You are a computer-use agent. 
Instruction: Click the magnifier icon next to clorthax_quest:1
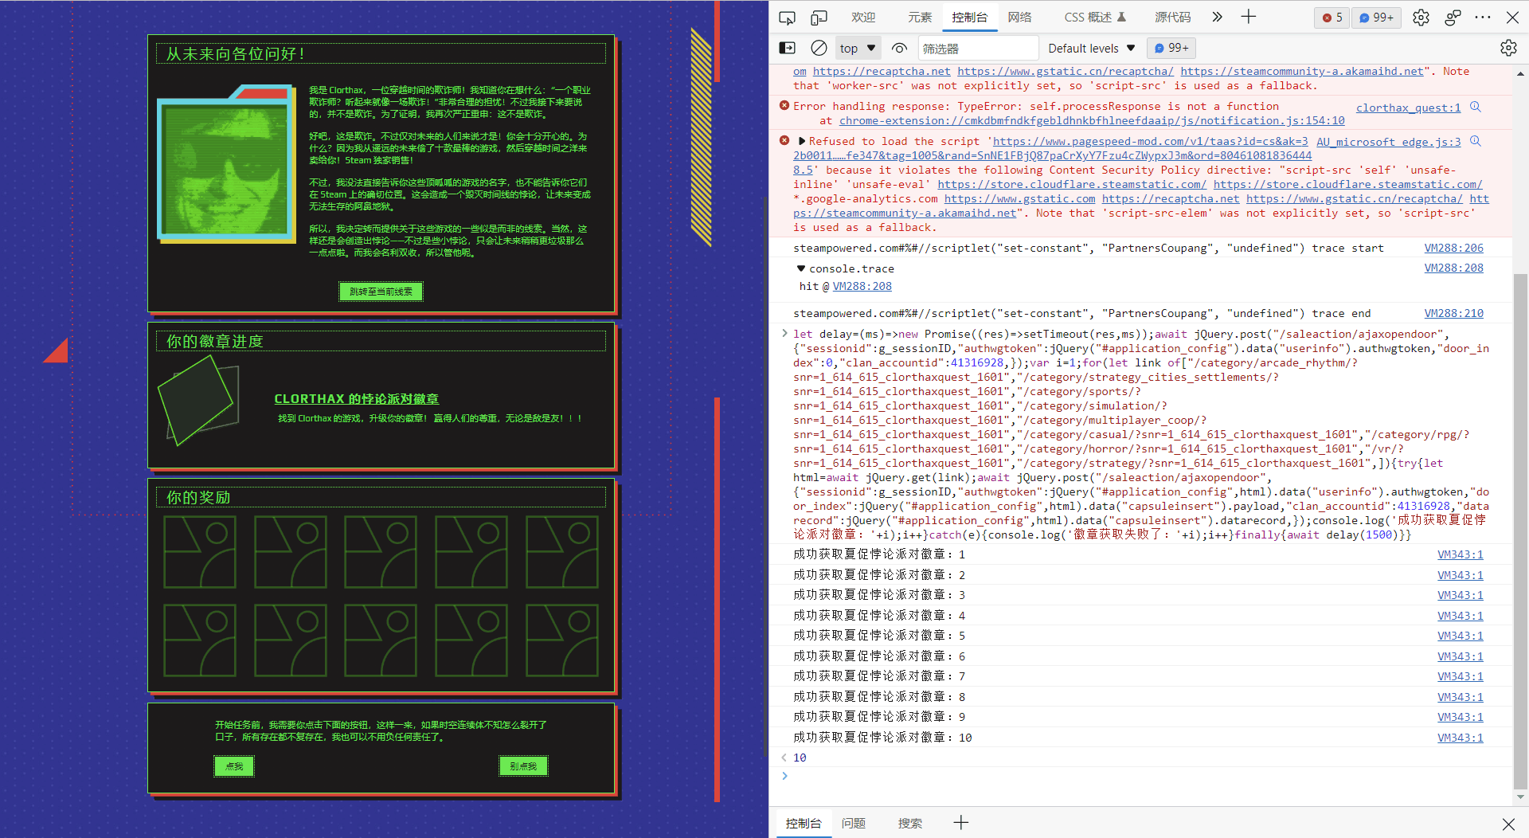pyautogui.click(x=1476, y=107)
